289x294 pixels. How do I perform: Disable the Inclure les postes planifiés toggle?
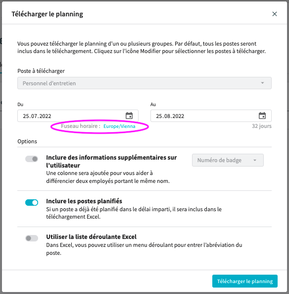coord(32,202)
